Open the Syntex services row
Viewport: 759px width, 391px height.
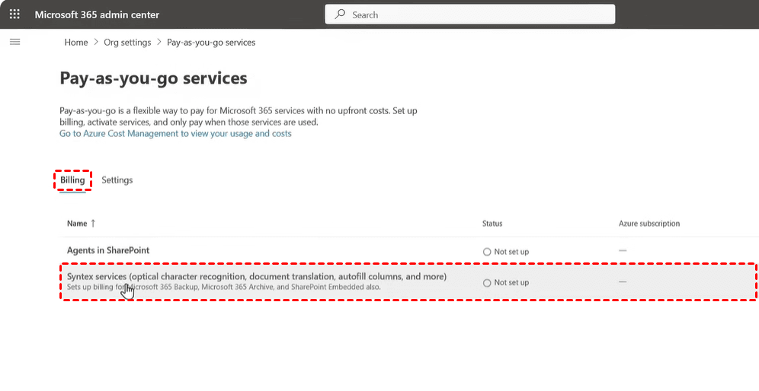[256, 276]
